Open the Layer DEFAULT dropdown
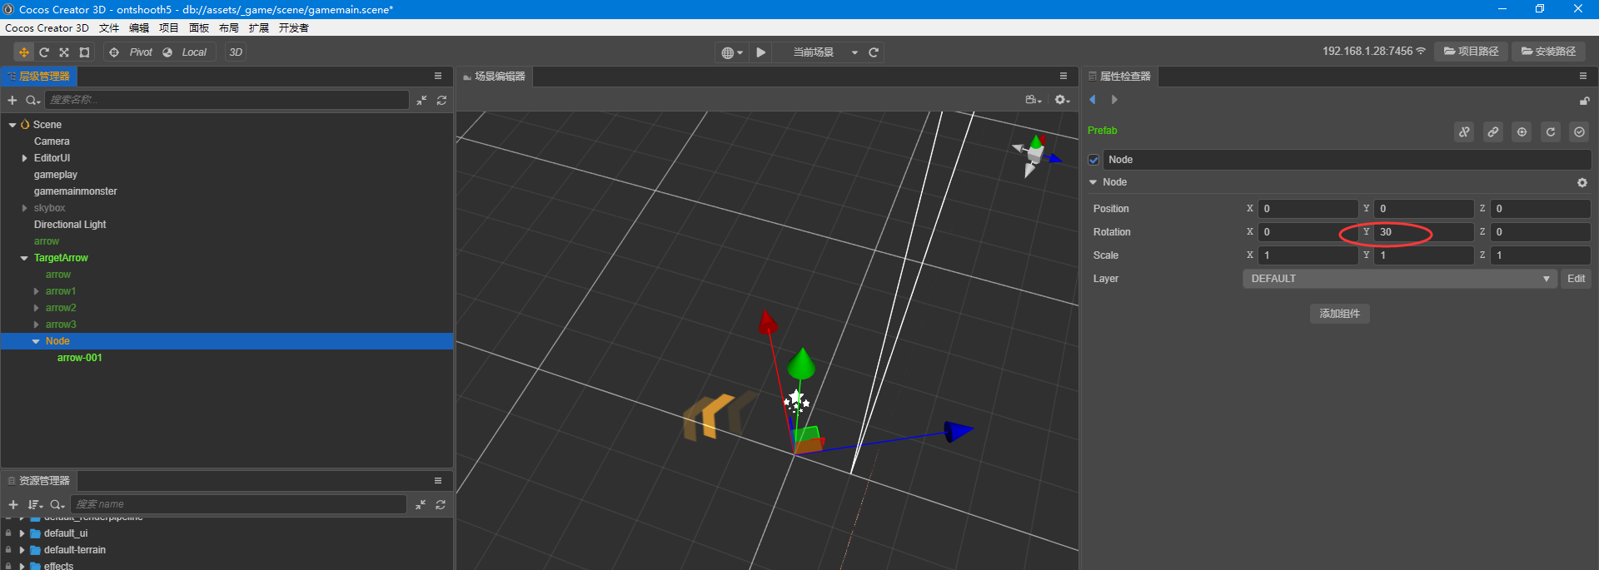 (x=1399, y=279)
